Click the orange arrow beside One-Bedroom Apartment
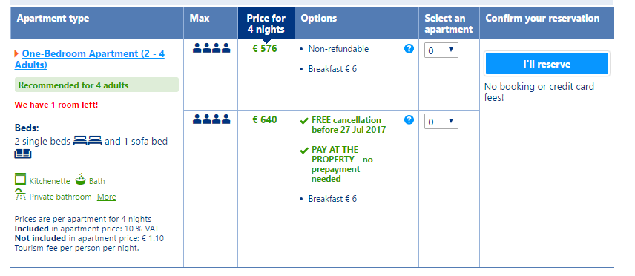This screenshot has width=635, height=276. pos(16,53)
